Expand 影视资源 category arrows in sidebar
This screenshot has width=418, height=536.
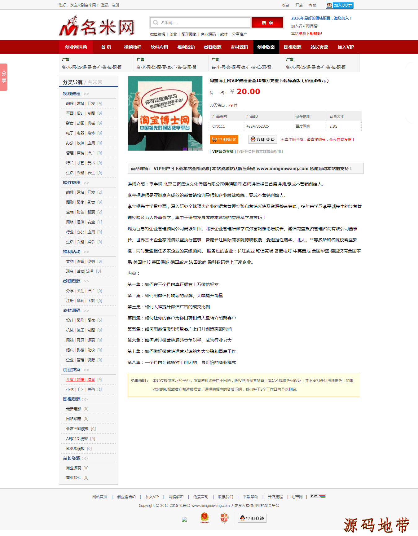click(x=85, y=399)
